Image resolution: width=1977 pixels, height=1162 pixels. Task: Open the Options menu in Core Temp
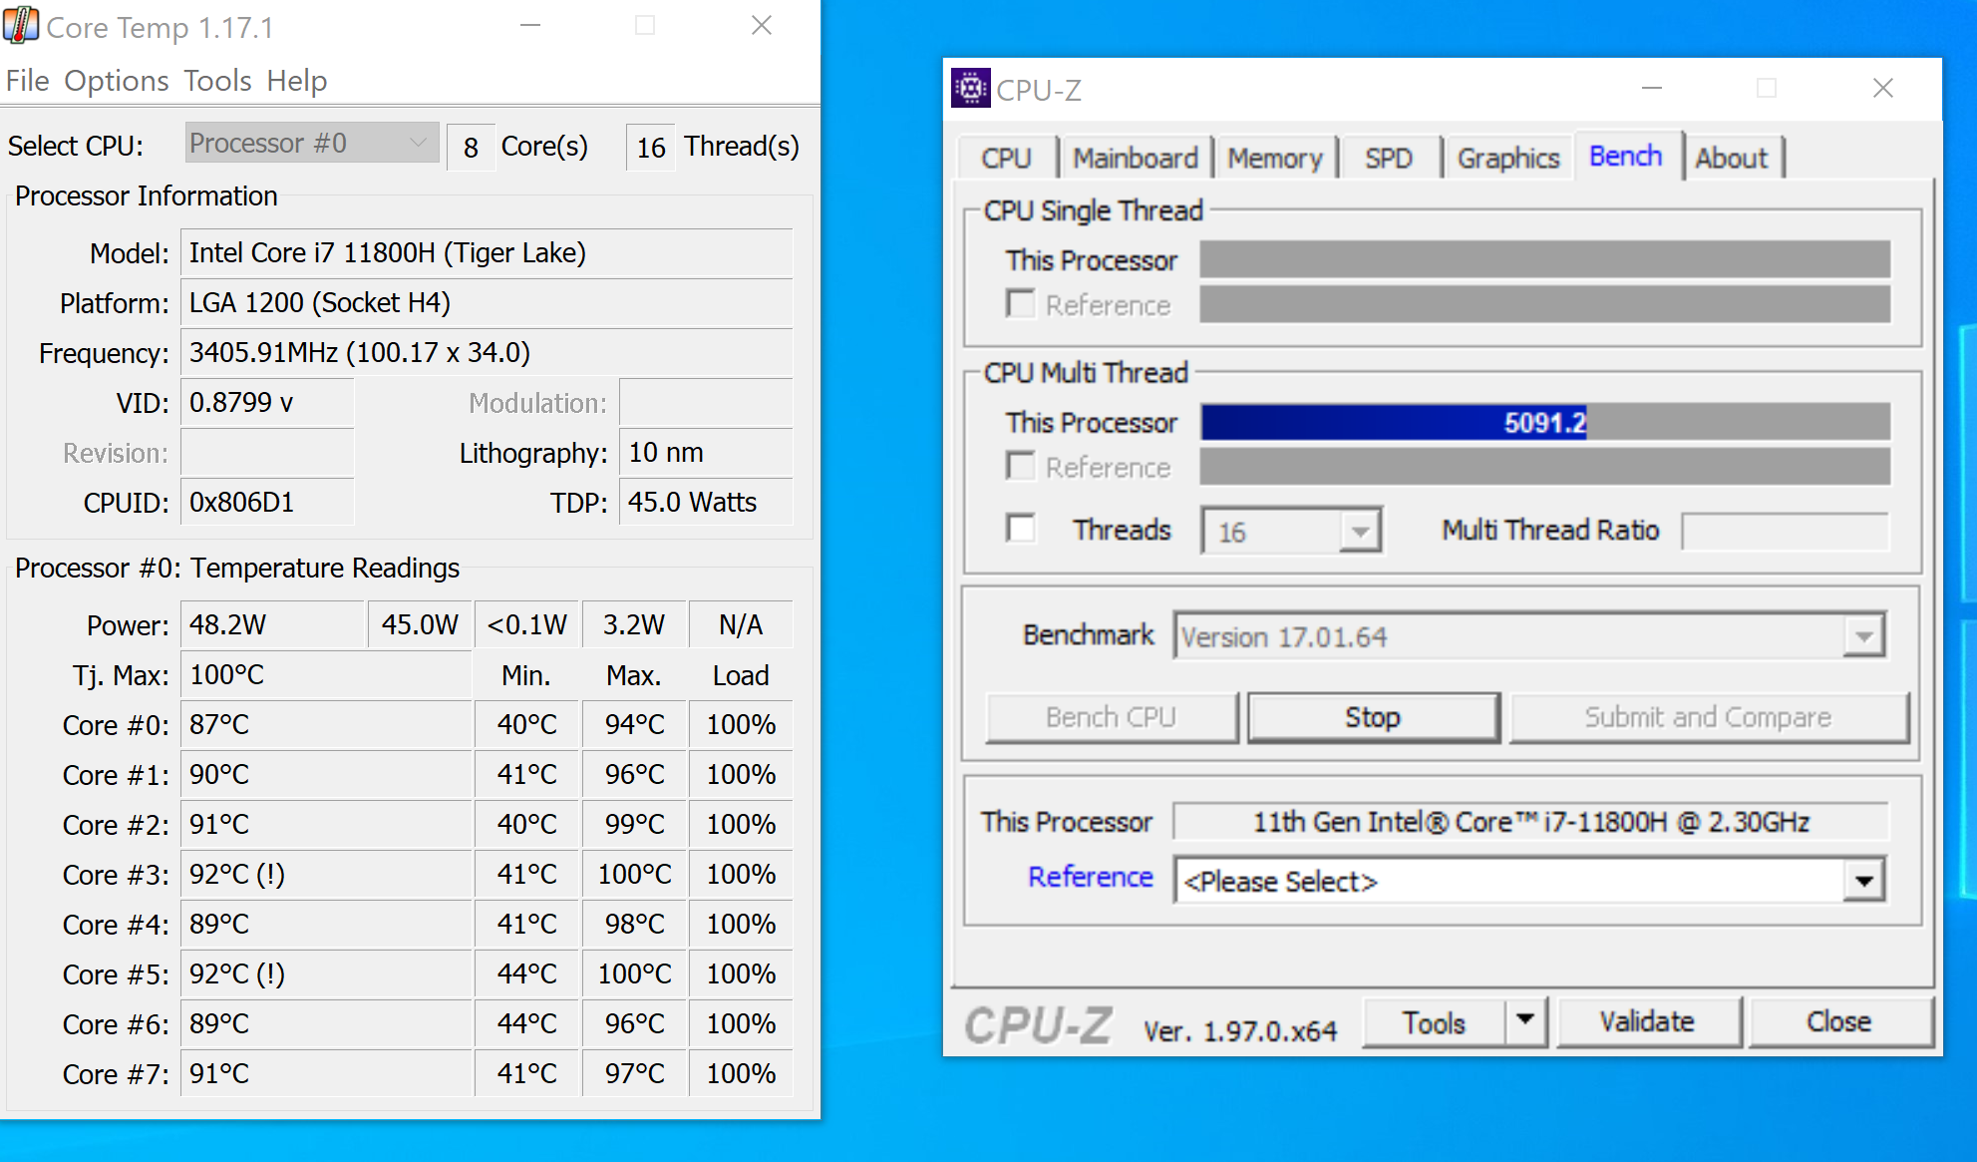pos(116,81)
